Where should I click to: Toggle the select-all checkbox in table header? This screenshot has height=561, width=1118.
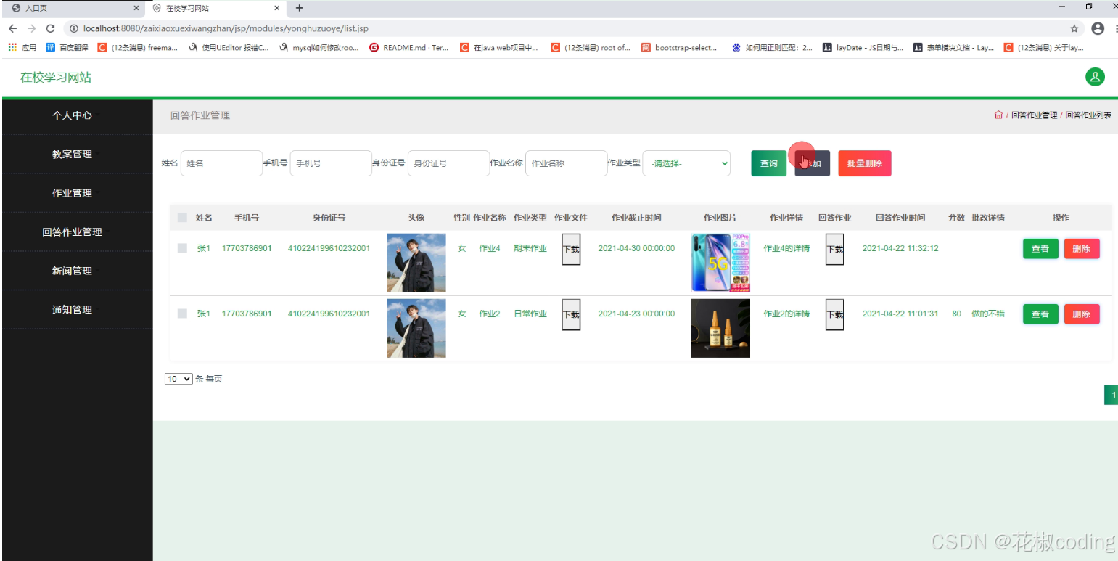pyautogui.click(x=182, y=218)
